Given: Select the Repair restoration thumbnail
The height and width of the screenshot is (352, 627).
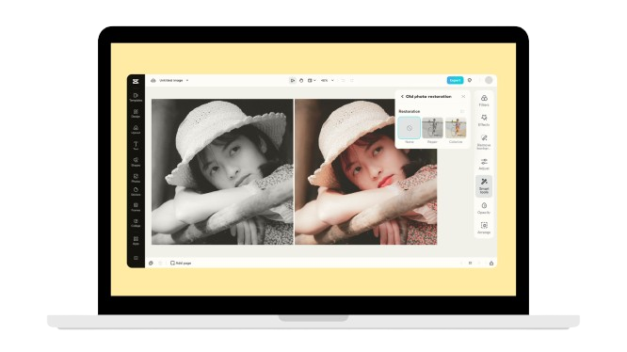Looking at the screenshot, I should [432, 128].
